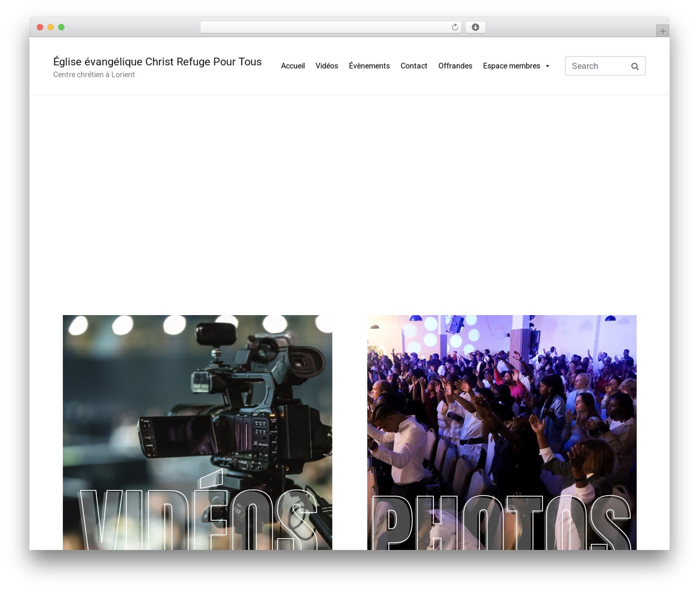This screenshot has height=592, width=699.
Task: Visit the Offrandes menu item
Action: [455, 66]
